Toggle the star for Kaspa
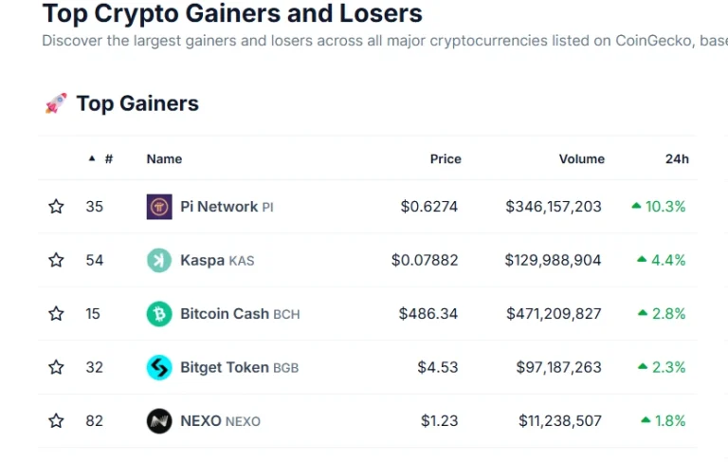Image resolution: width=728 pixels, height=462 pixels. tap(56, 260)
